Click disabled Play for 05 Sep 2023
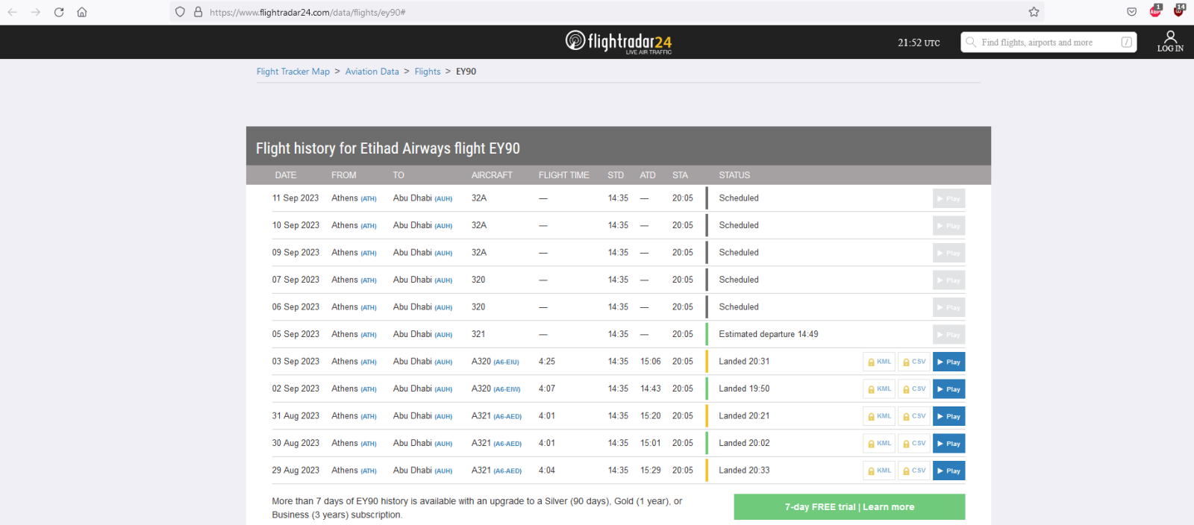1194x525 pixels. 948,335
